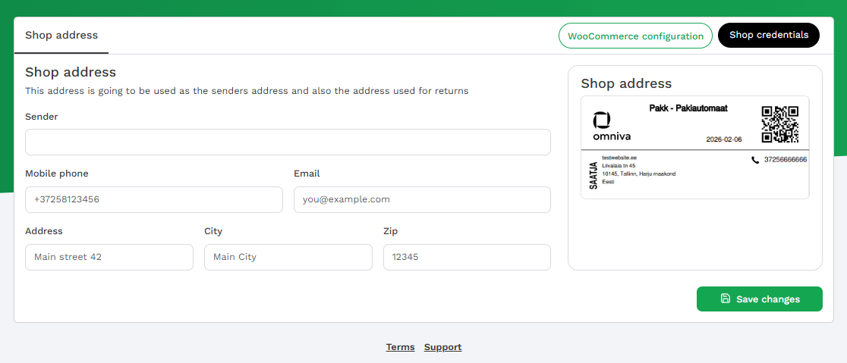This screenshot has width=847, height=363.
Task: Click the floppy disk save icon
Action: click(x=726, y=299)
